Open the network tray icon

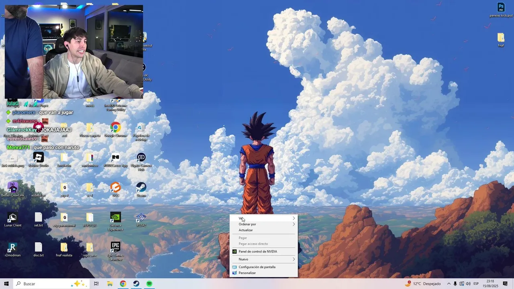point(462,284)
